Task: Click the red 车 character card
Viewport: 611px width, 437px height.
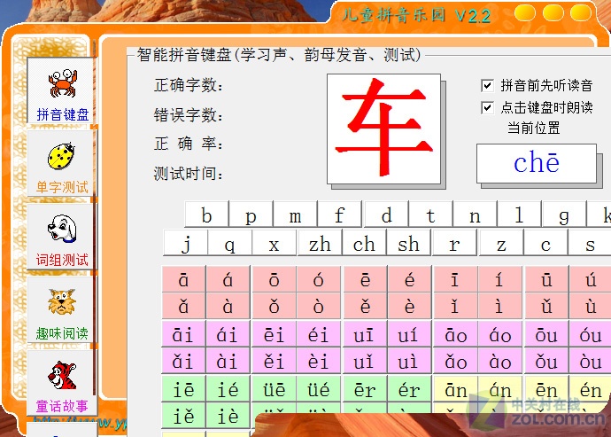Action: coord(383,129)
